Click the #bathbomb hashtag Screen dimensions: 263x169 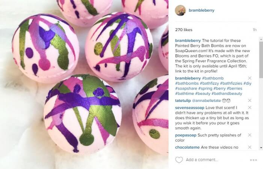[213, 78]
